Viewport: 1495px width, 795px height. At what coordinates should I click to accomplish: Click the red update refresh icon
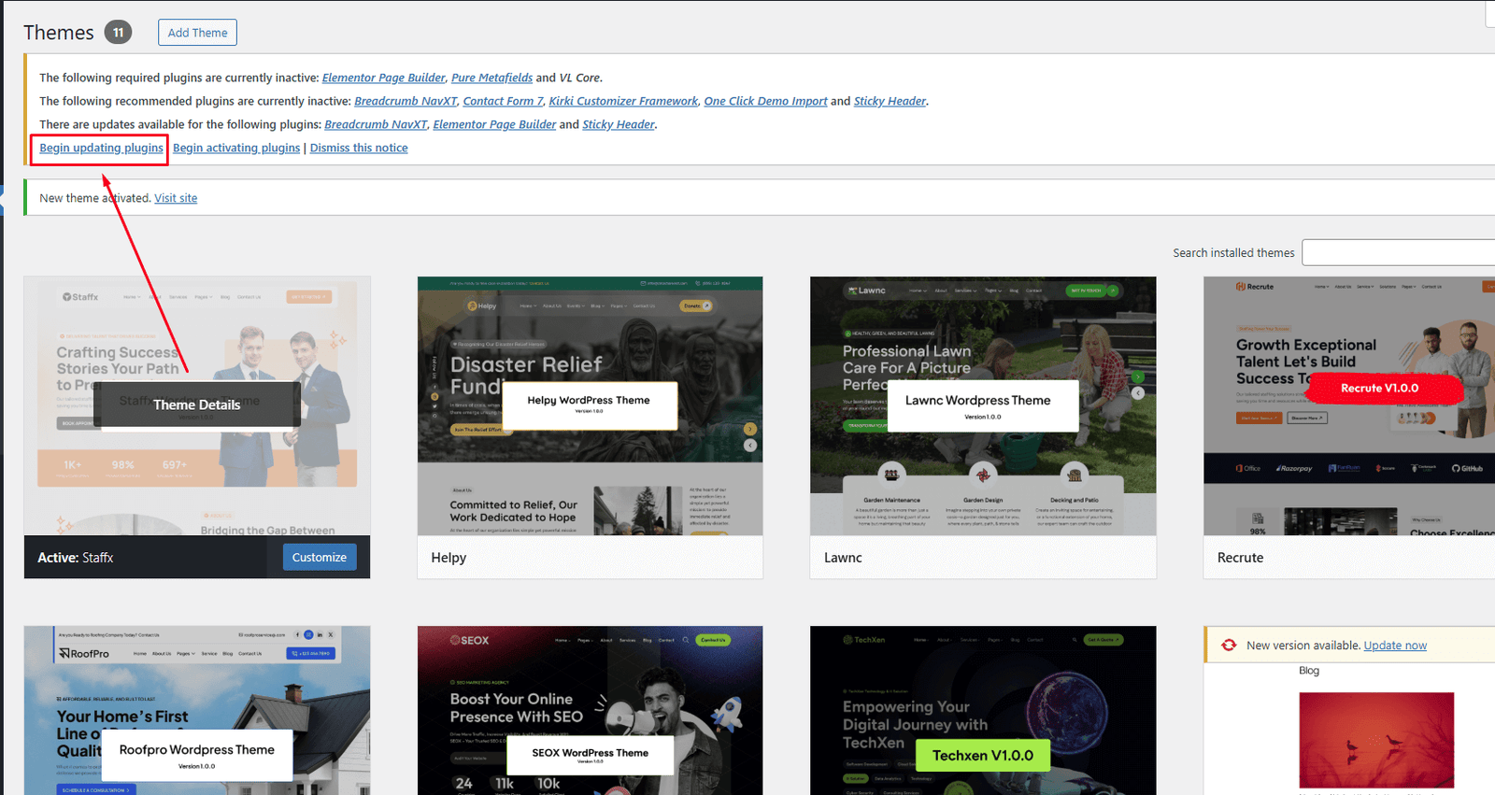tap(1229, 646)
